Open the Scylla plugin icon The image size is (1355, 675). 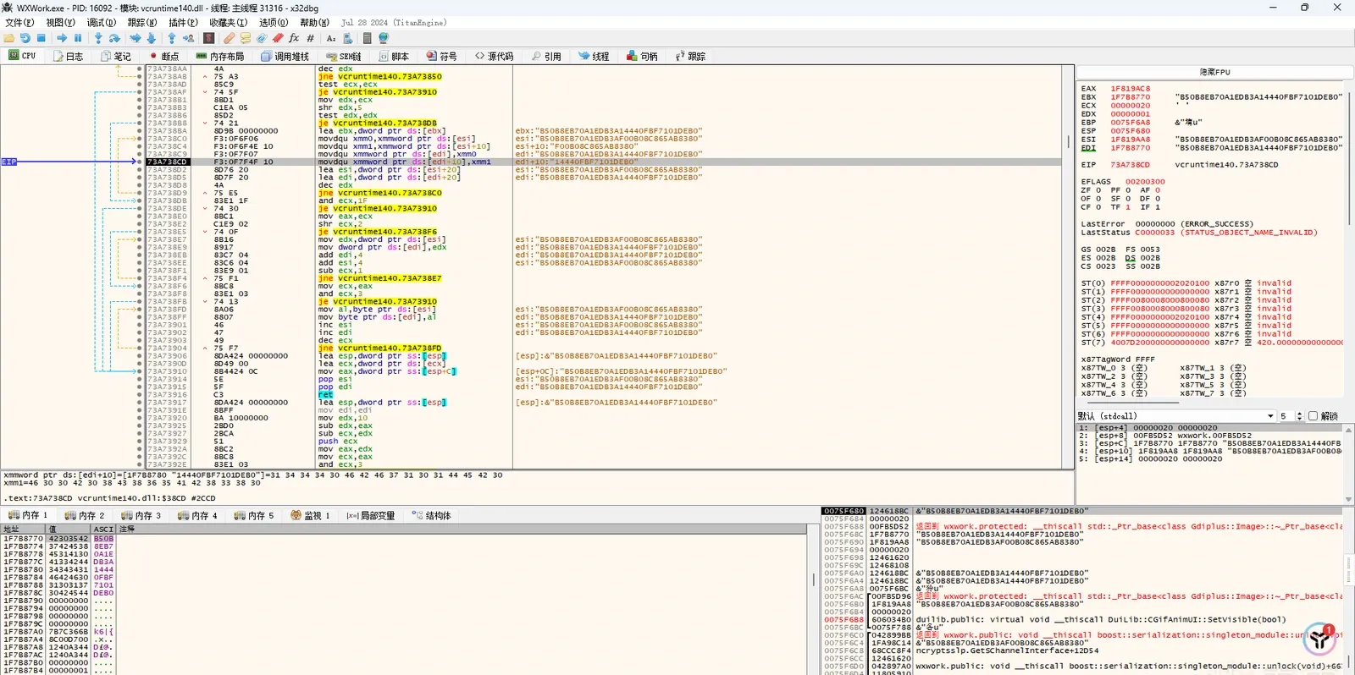(x=208, y=38)
